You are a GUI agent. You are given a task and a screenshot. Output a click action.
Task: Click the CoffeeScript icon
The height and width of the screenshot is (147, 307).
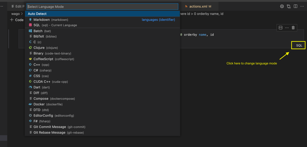[30, 59]
